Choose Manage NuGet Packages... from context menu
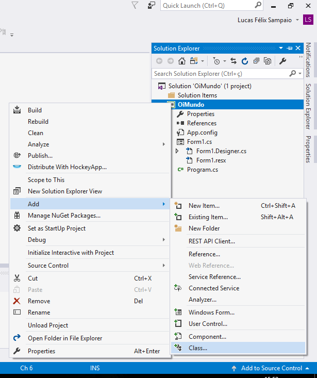The width and height of the screenshot is (317, 378). click(x=64, y=216)
